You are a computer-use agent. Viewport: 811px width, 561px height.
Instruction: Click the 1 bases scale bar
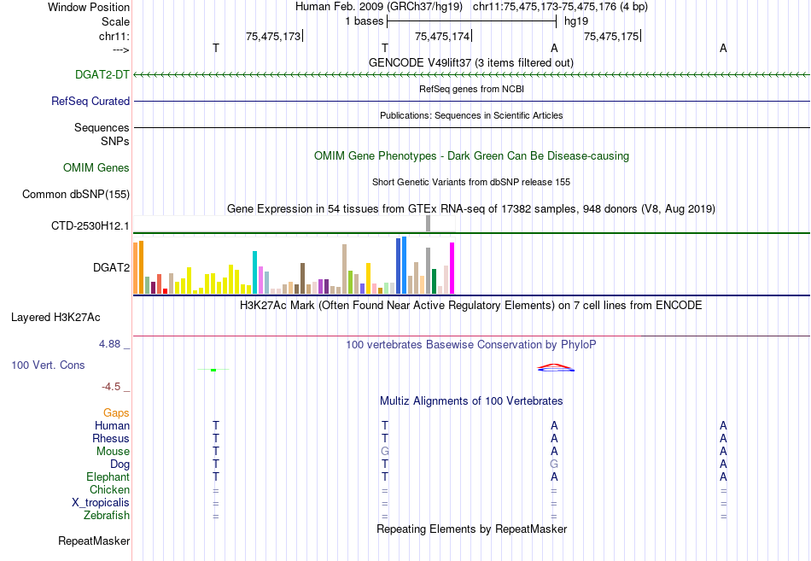[471, 21]
